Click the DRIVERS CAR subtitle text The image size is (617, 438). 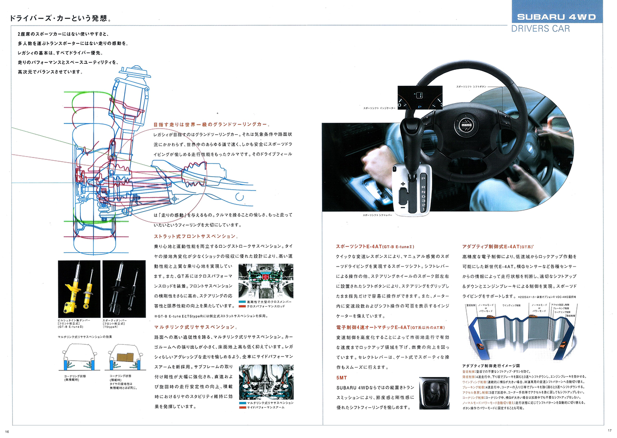tap(540, 29)
